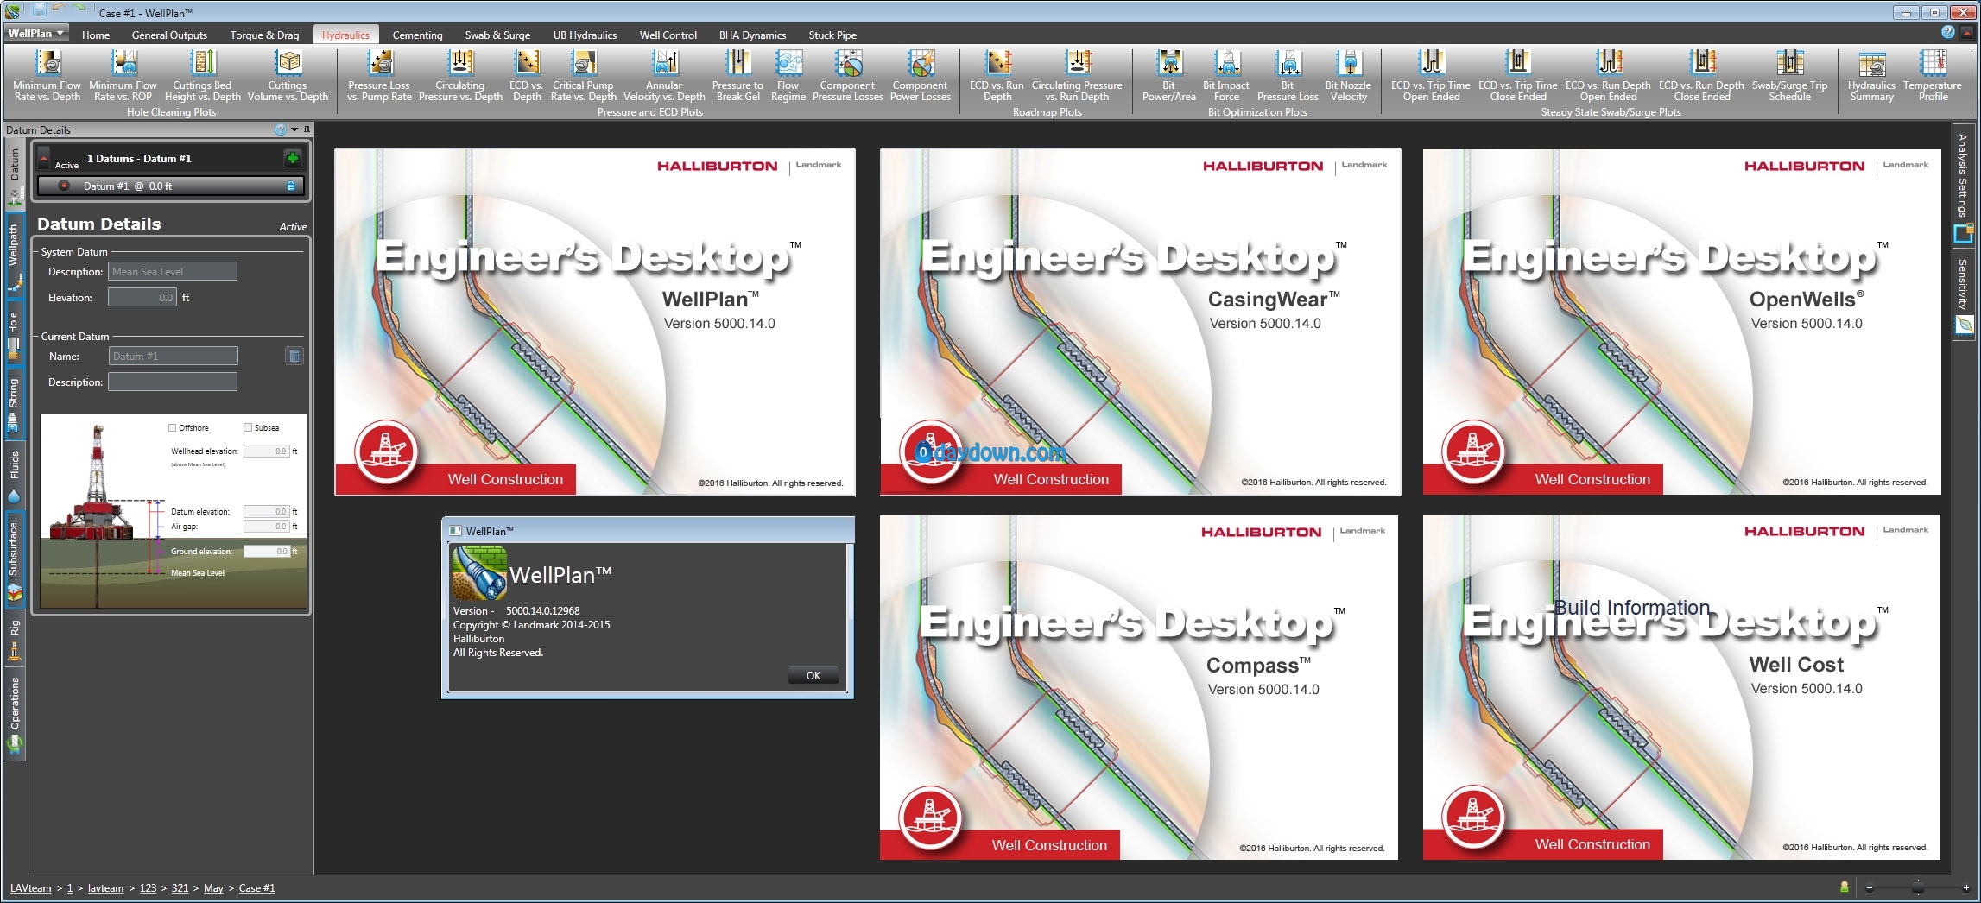Image resolution: width=1981 pixels, height=903 pixels.
Task: Follow the May breadcrumb link
Action: coord(213,887)
